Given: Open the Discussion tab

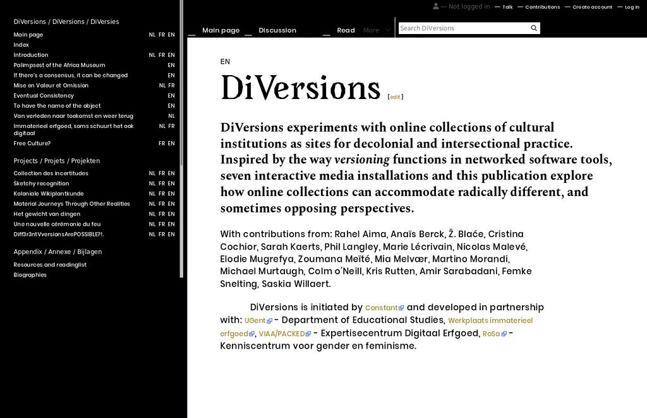Looking at the screenshot, I should [x=277, y=30].
